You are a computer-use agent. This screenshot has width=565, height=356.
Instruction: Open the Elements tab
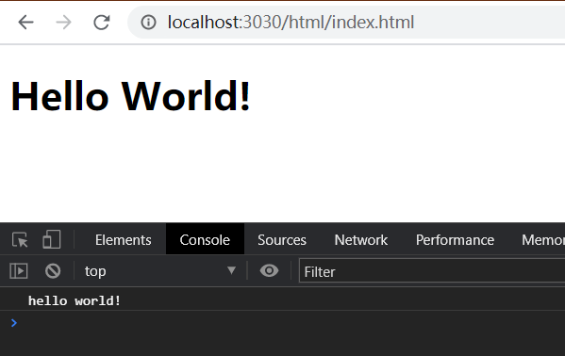[x=124, y=240]
